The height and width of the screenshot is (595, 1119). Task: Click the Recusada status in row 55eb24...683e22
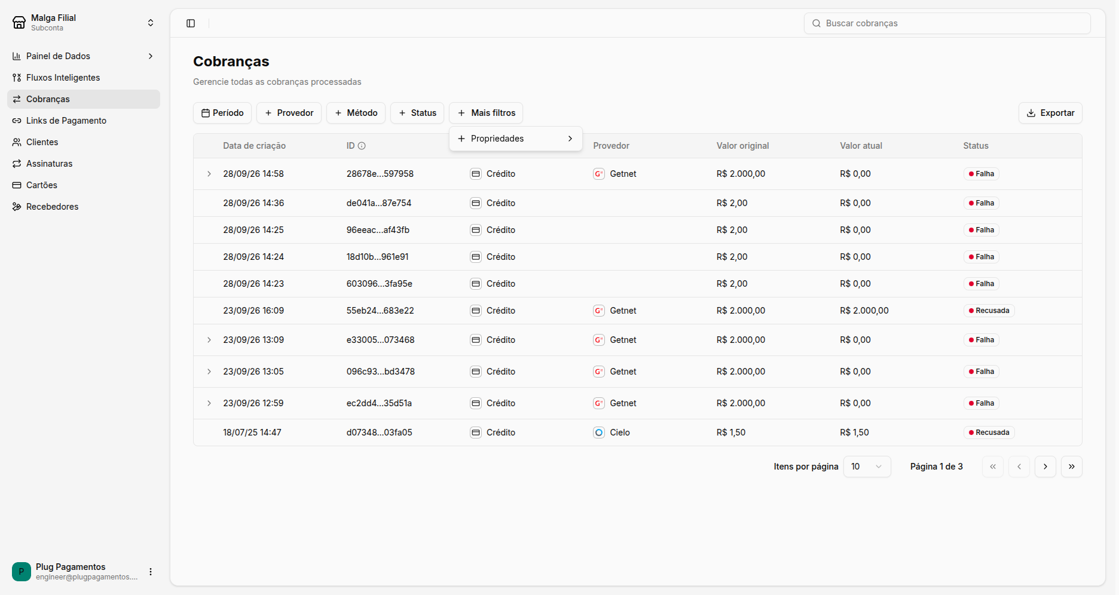coord(989,311)
